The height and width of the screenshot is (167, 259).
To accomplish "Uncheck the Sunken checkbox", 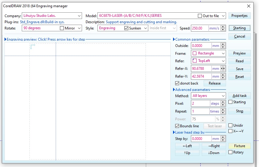I will [x=126, y=28].
